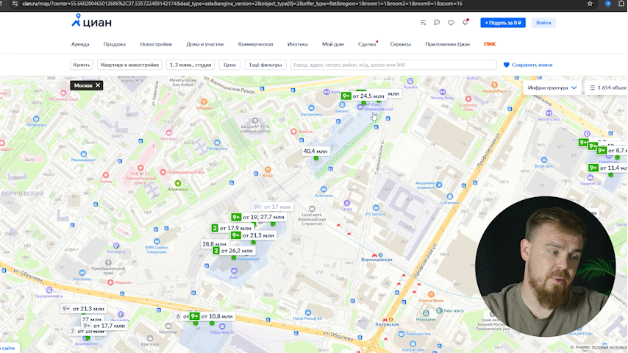Screen dimensions: 628x353
Task: Remove the Москва region tag
Action: point(98,85)
